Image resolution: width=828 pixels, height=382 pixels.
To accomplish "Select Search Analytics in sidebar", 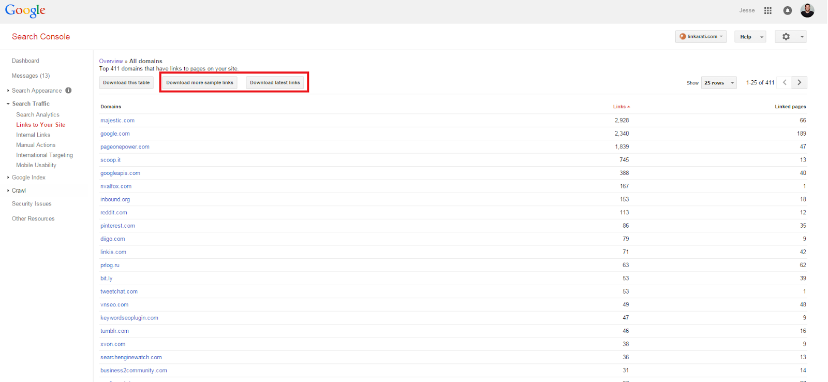I will point(38,115).
